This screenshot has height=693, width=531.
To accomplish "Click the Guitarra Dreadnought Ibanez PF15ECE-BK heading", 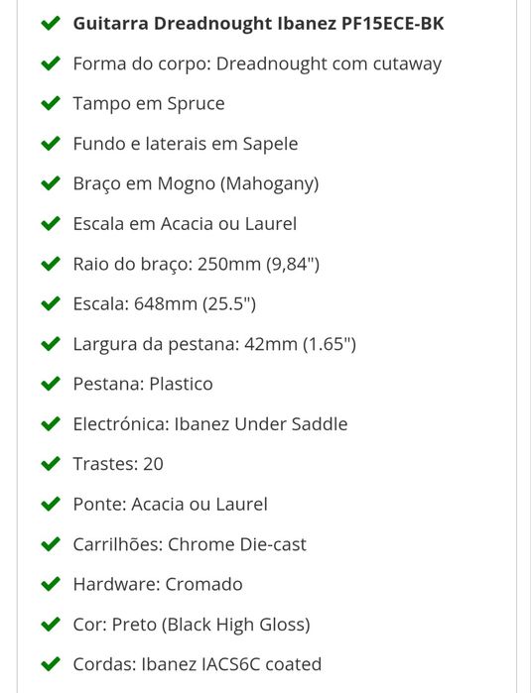I will [258, 24].
